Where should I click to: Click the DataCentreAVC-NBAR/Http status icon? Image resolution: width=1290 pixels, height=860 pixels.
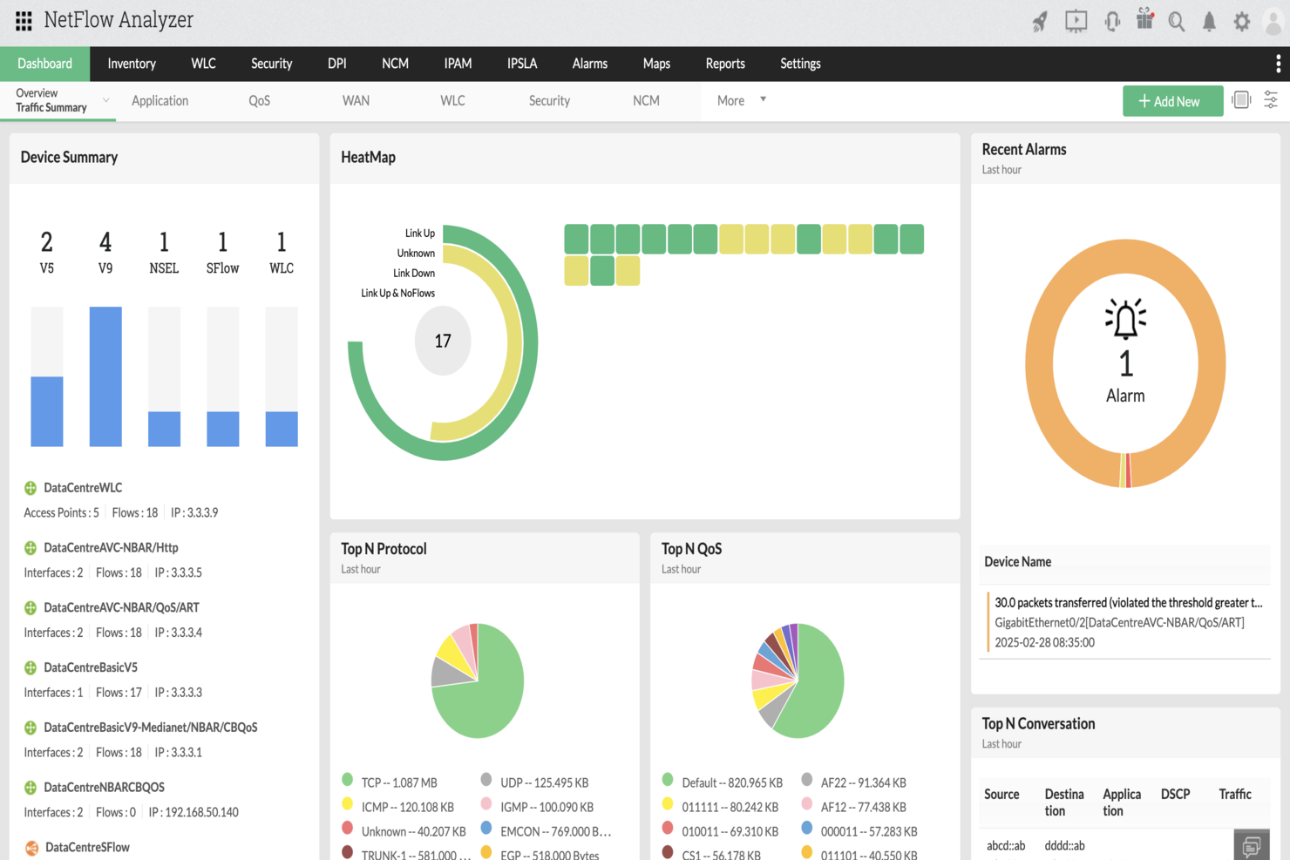pyautogui.click(x=31, y=548)
